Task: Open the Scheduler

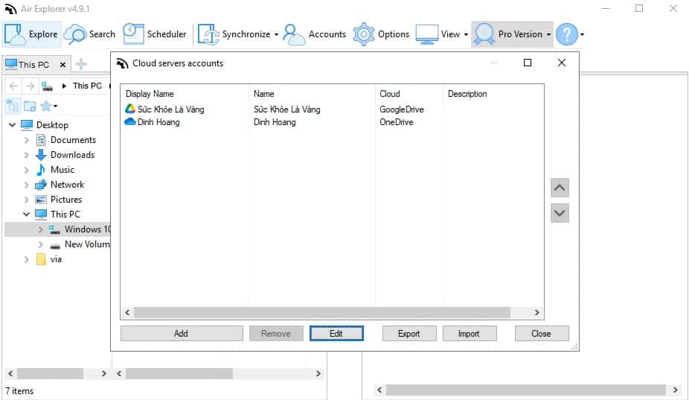Action: (x=155, y=34)
